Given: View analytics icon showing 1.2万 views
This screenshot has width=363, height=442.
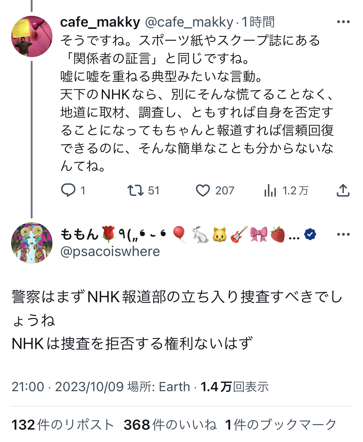Looking at the screenshot, I should [270, 190].
